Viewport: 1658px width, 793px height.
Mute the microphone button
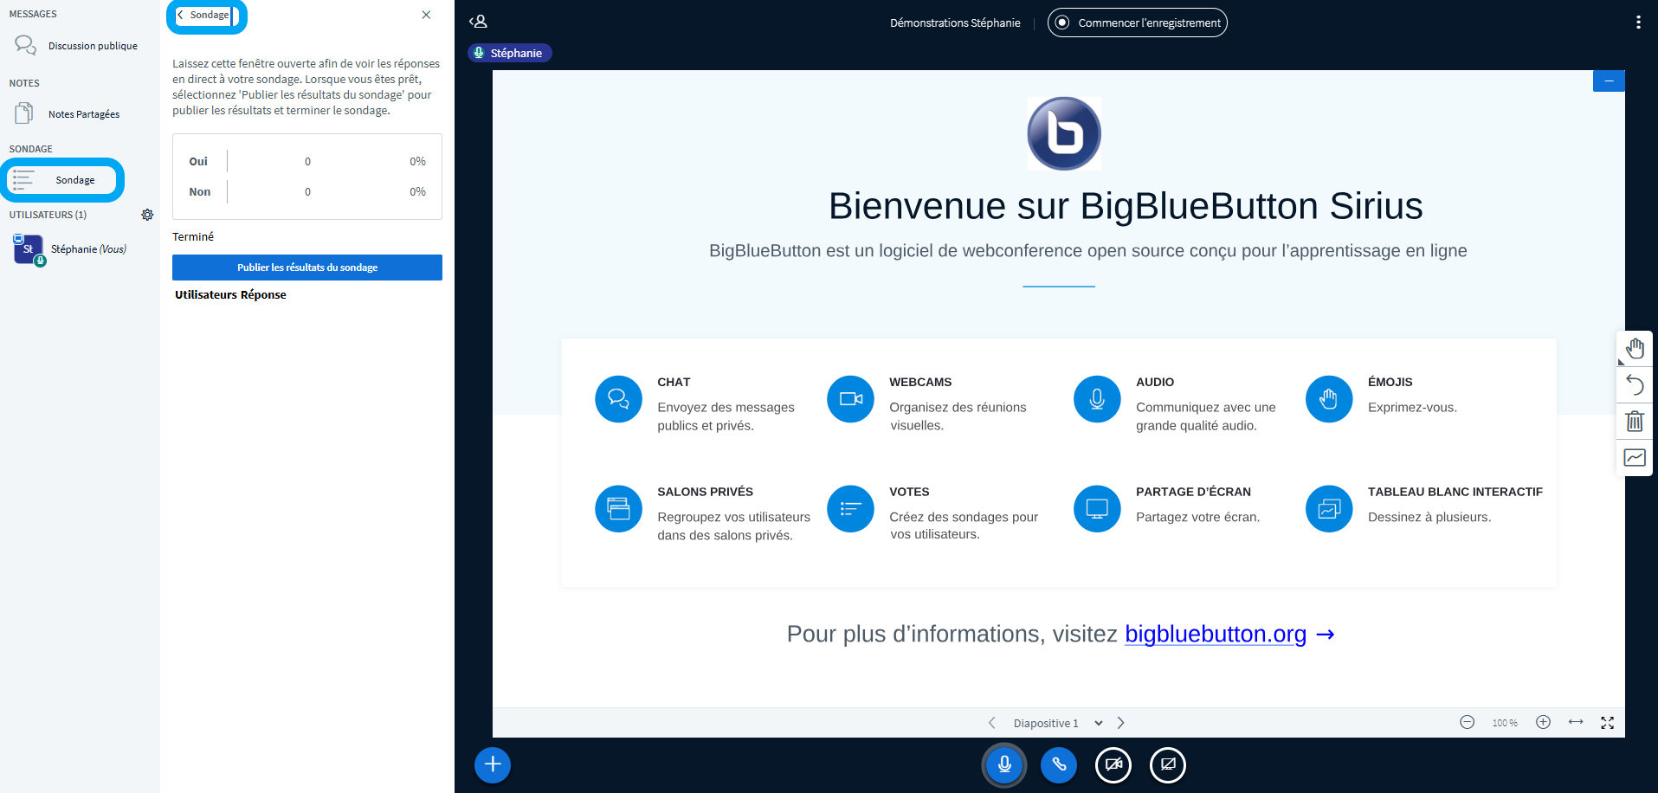tap(1004, 764)
